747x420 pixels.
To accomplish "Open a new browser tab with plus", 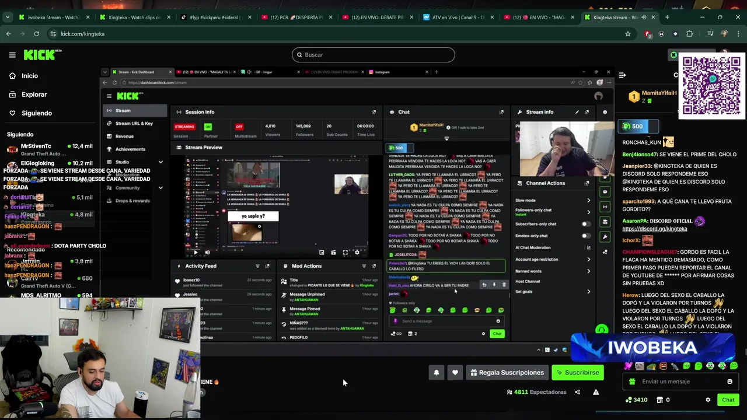I will click(x=667, y=17).
